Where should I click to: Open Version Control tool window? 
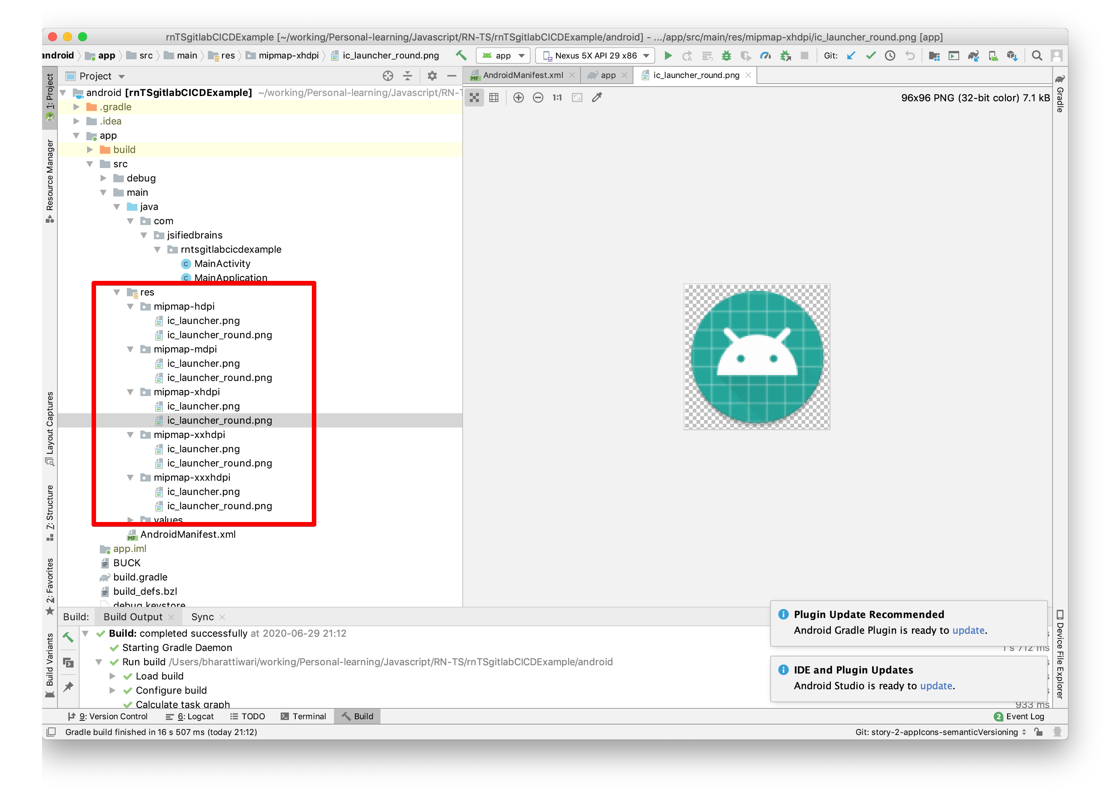click(x=108, y=716)
